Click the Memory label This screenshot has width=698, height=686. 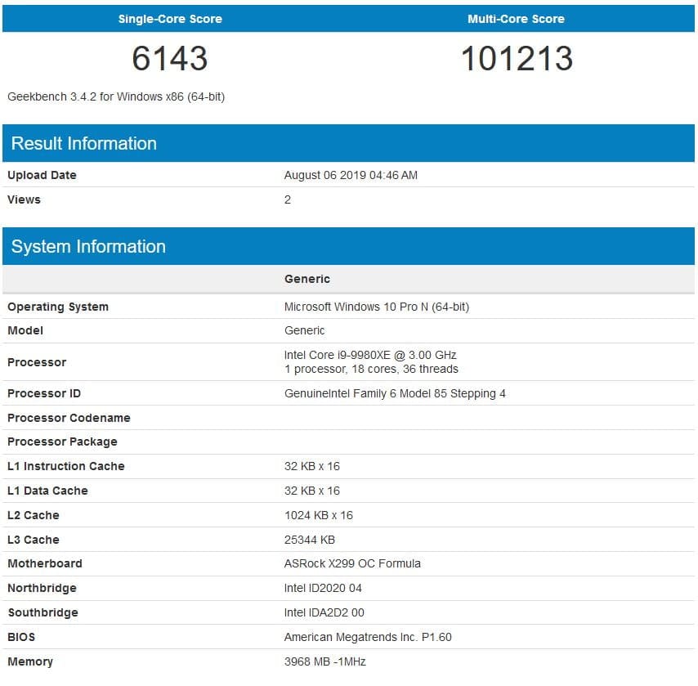pos(30,662)
